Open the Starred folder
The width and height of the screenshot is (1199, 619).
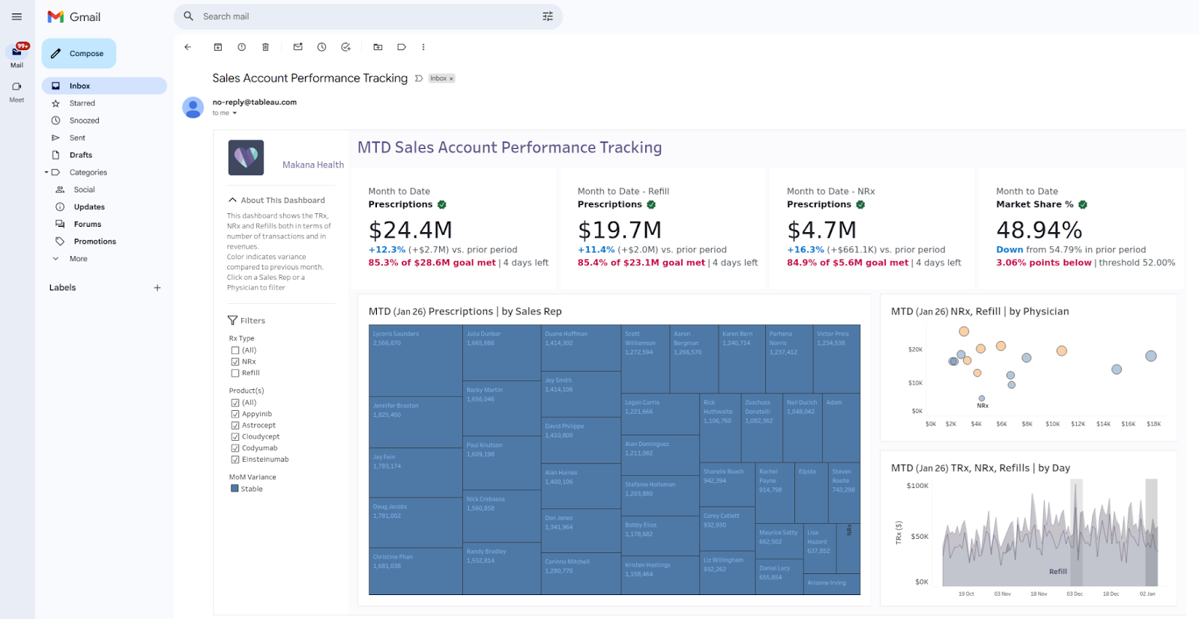click(82, 103)
